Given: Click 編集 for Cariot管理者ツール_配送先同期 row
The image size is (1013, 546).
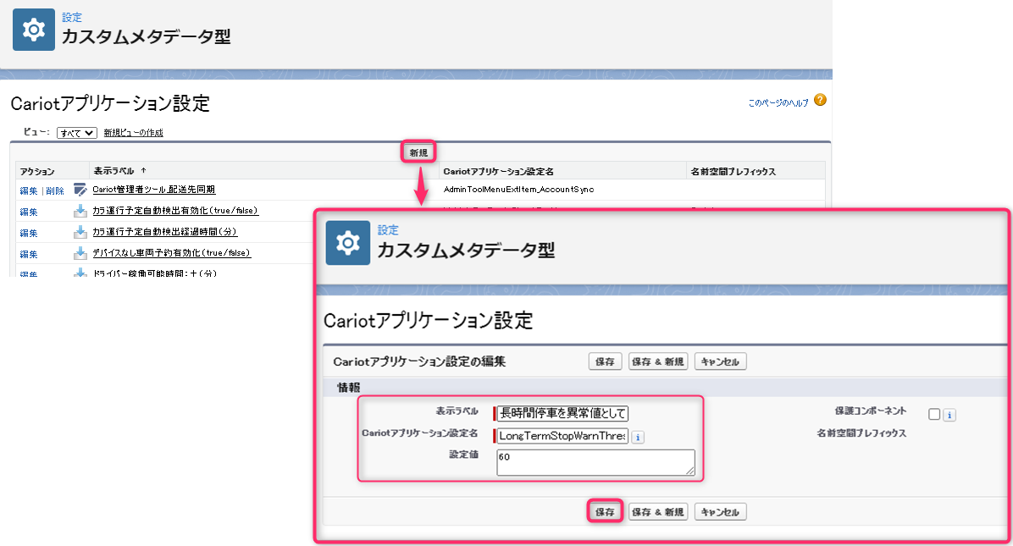Looking at the screenshot, I should click(29, 190).
